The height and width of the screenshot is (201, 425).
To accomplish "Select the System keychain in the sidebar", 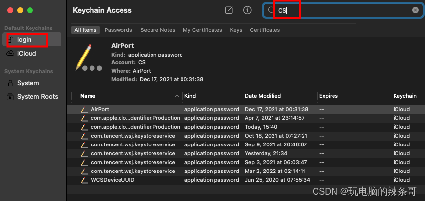I will (32, 83).
